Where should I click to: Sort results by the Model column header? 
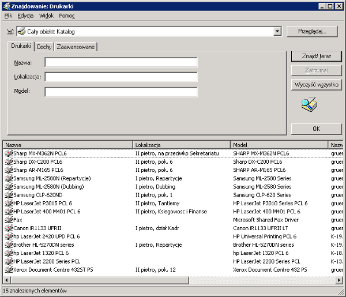pos(279,145)
